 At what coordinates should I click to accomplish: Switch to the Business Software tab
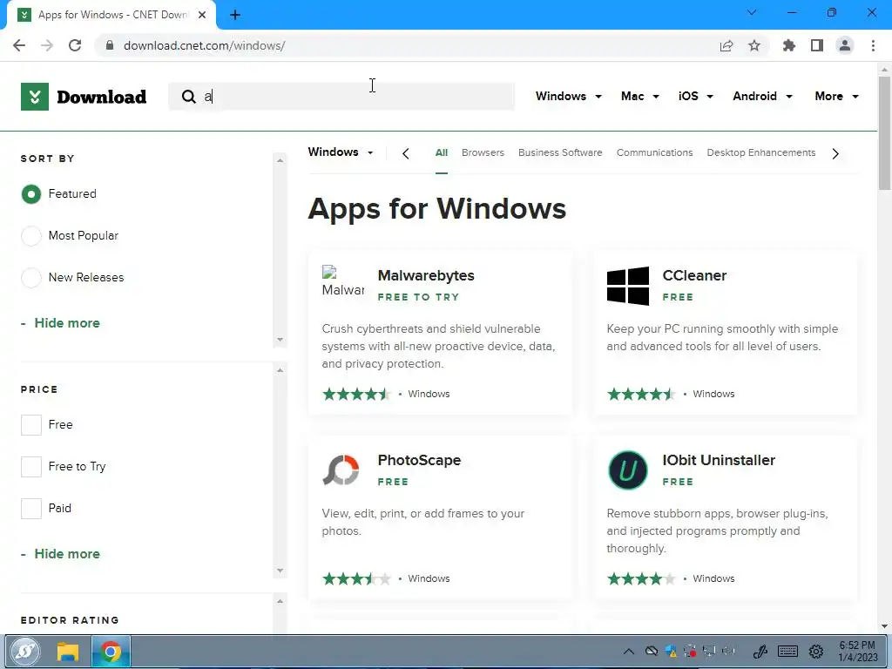coord(560,153)
